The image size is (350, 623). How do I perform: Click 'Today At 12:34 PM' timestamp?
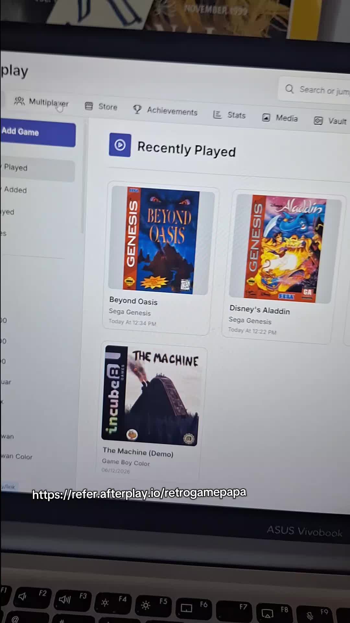[132, 322]
